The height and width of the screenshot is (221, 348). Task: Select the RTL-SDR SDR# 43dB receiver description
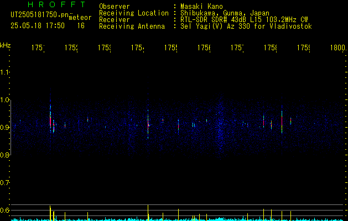click(x=244, y=20)
